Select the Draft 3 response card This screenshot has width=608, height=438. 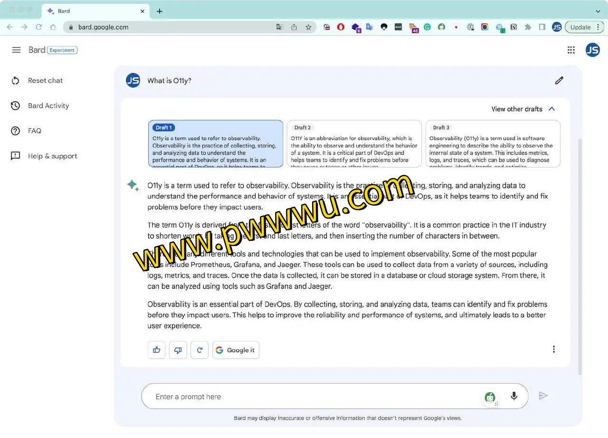click(x=493, y=143)
